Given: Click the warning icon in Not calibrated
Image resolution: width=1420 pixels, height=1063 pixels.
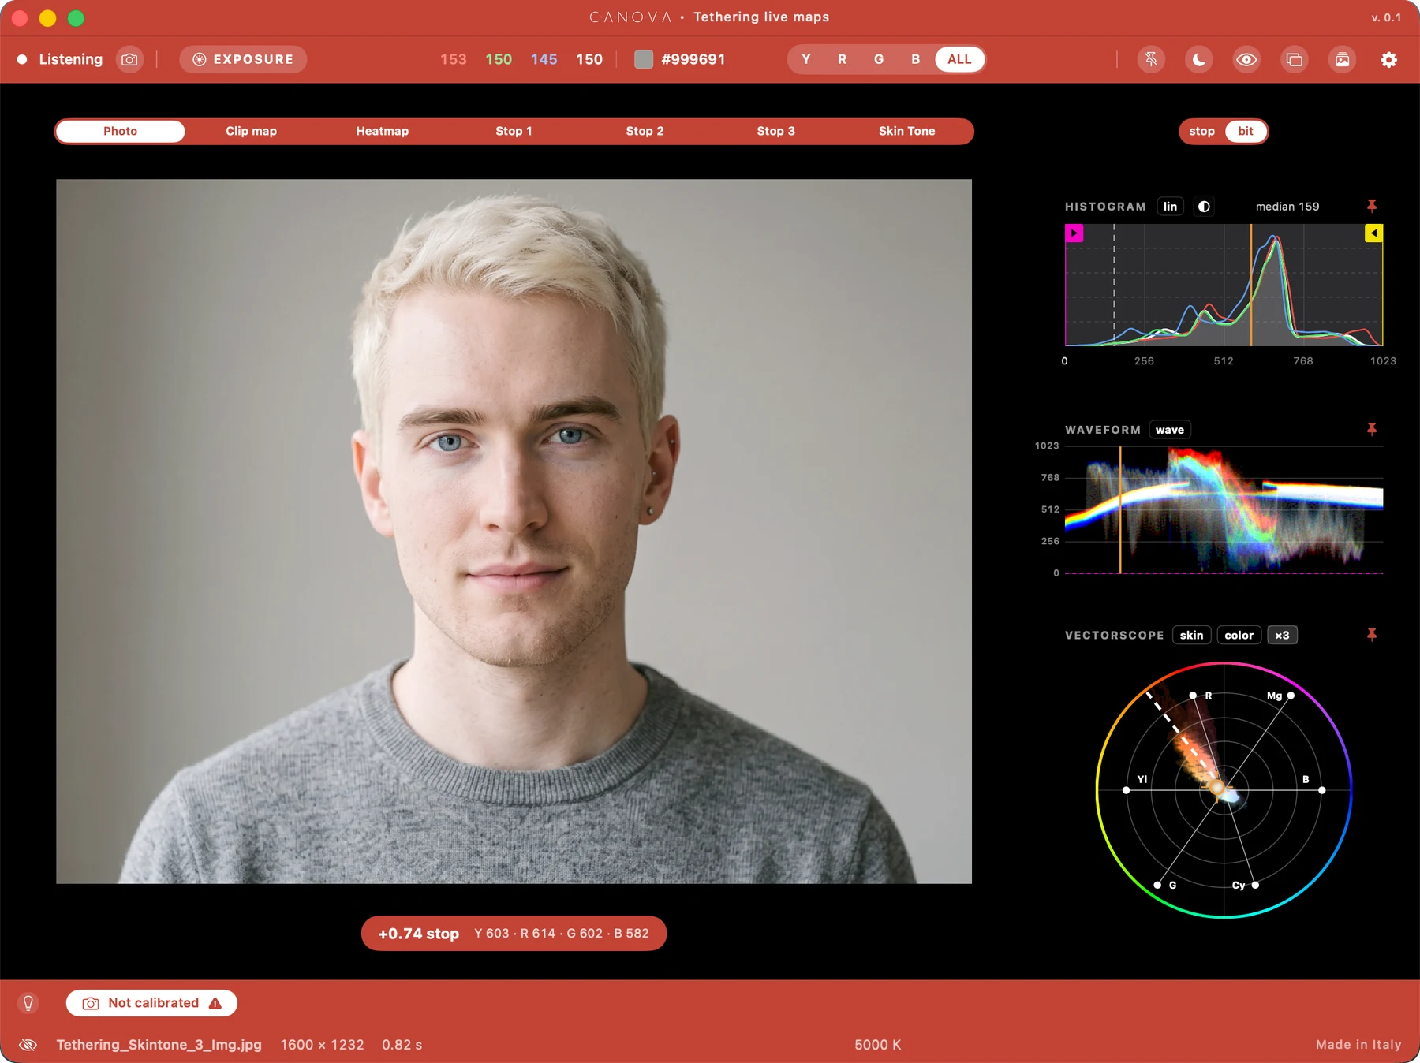Looking at the screenshot, I should (x=215, y=1003).
